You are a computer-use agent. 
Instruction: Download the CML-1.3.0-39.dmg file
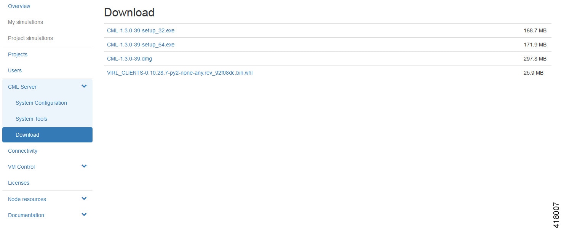tap(129, 59)
